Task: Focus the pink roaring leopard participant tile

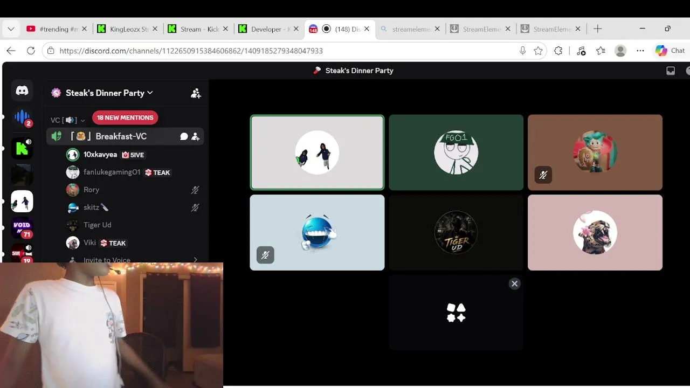Action: click(595, 232)
